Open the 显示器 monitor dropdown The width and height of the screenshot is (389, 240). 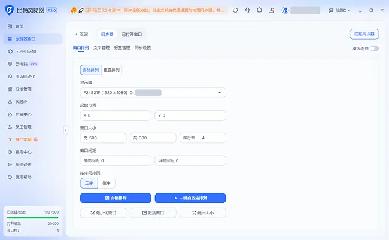pos(153,93)
